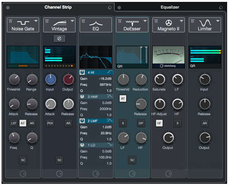
Task: Click the Vintage blue Input knob
Action: (51, 79)
